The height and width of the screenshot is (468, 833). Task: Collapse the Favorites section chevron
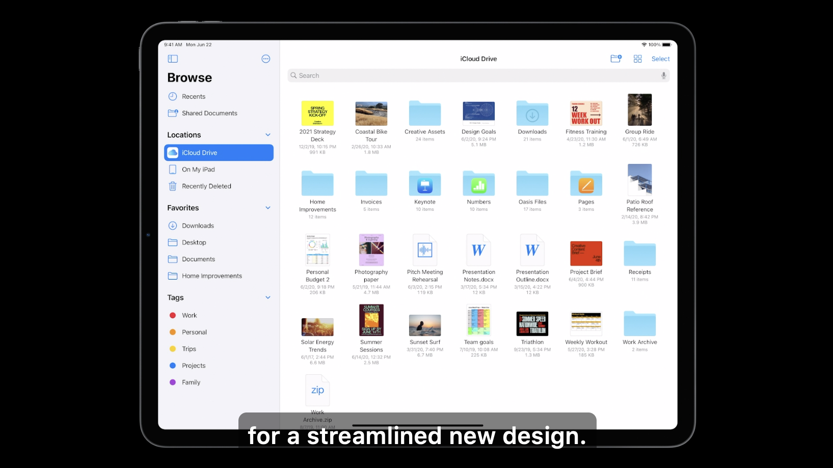coord(268,208)
